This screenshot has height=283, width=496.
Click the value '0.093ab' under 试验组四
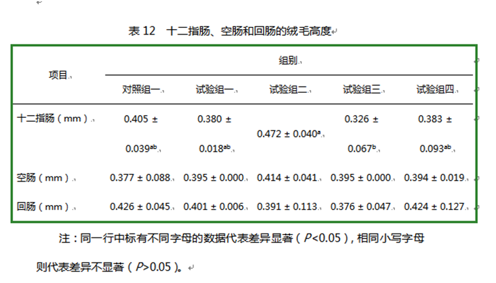tap(435, 148)
